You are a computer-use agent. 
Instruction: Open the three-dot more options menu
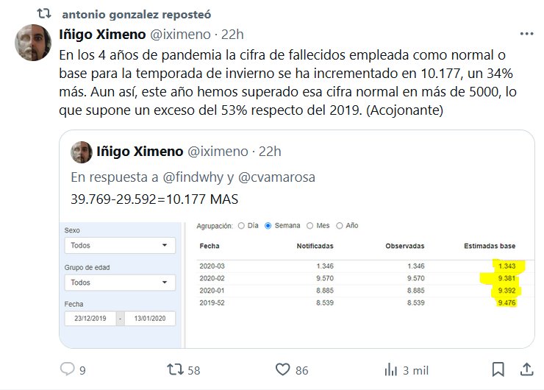(526, 34)
